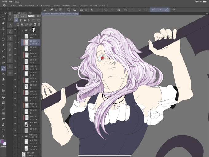Hide the レイヤー9 layer

click(x=15, y=67)
